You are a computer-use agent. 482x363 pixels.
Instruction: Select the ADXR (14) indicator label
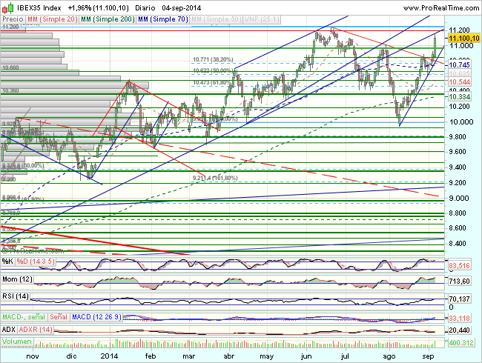click(x=36, y=330)
